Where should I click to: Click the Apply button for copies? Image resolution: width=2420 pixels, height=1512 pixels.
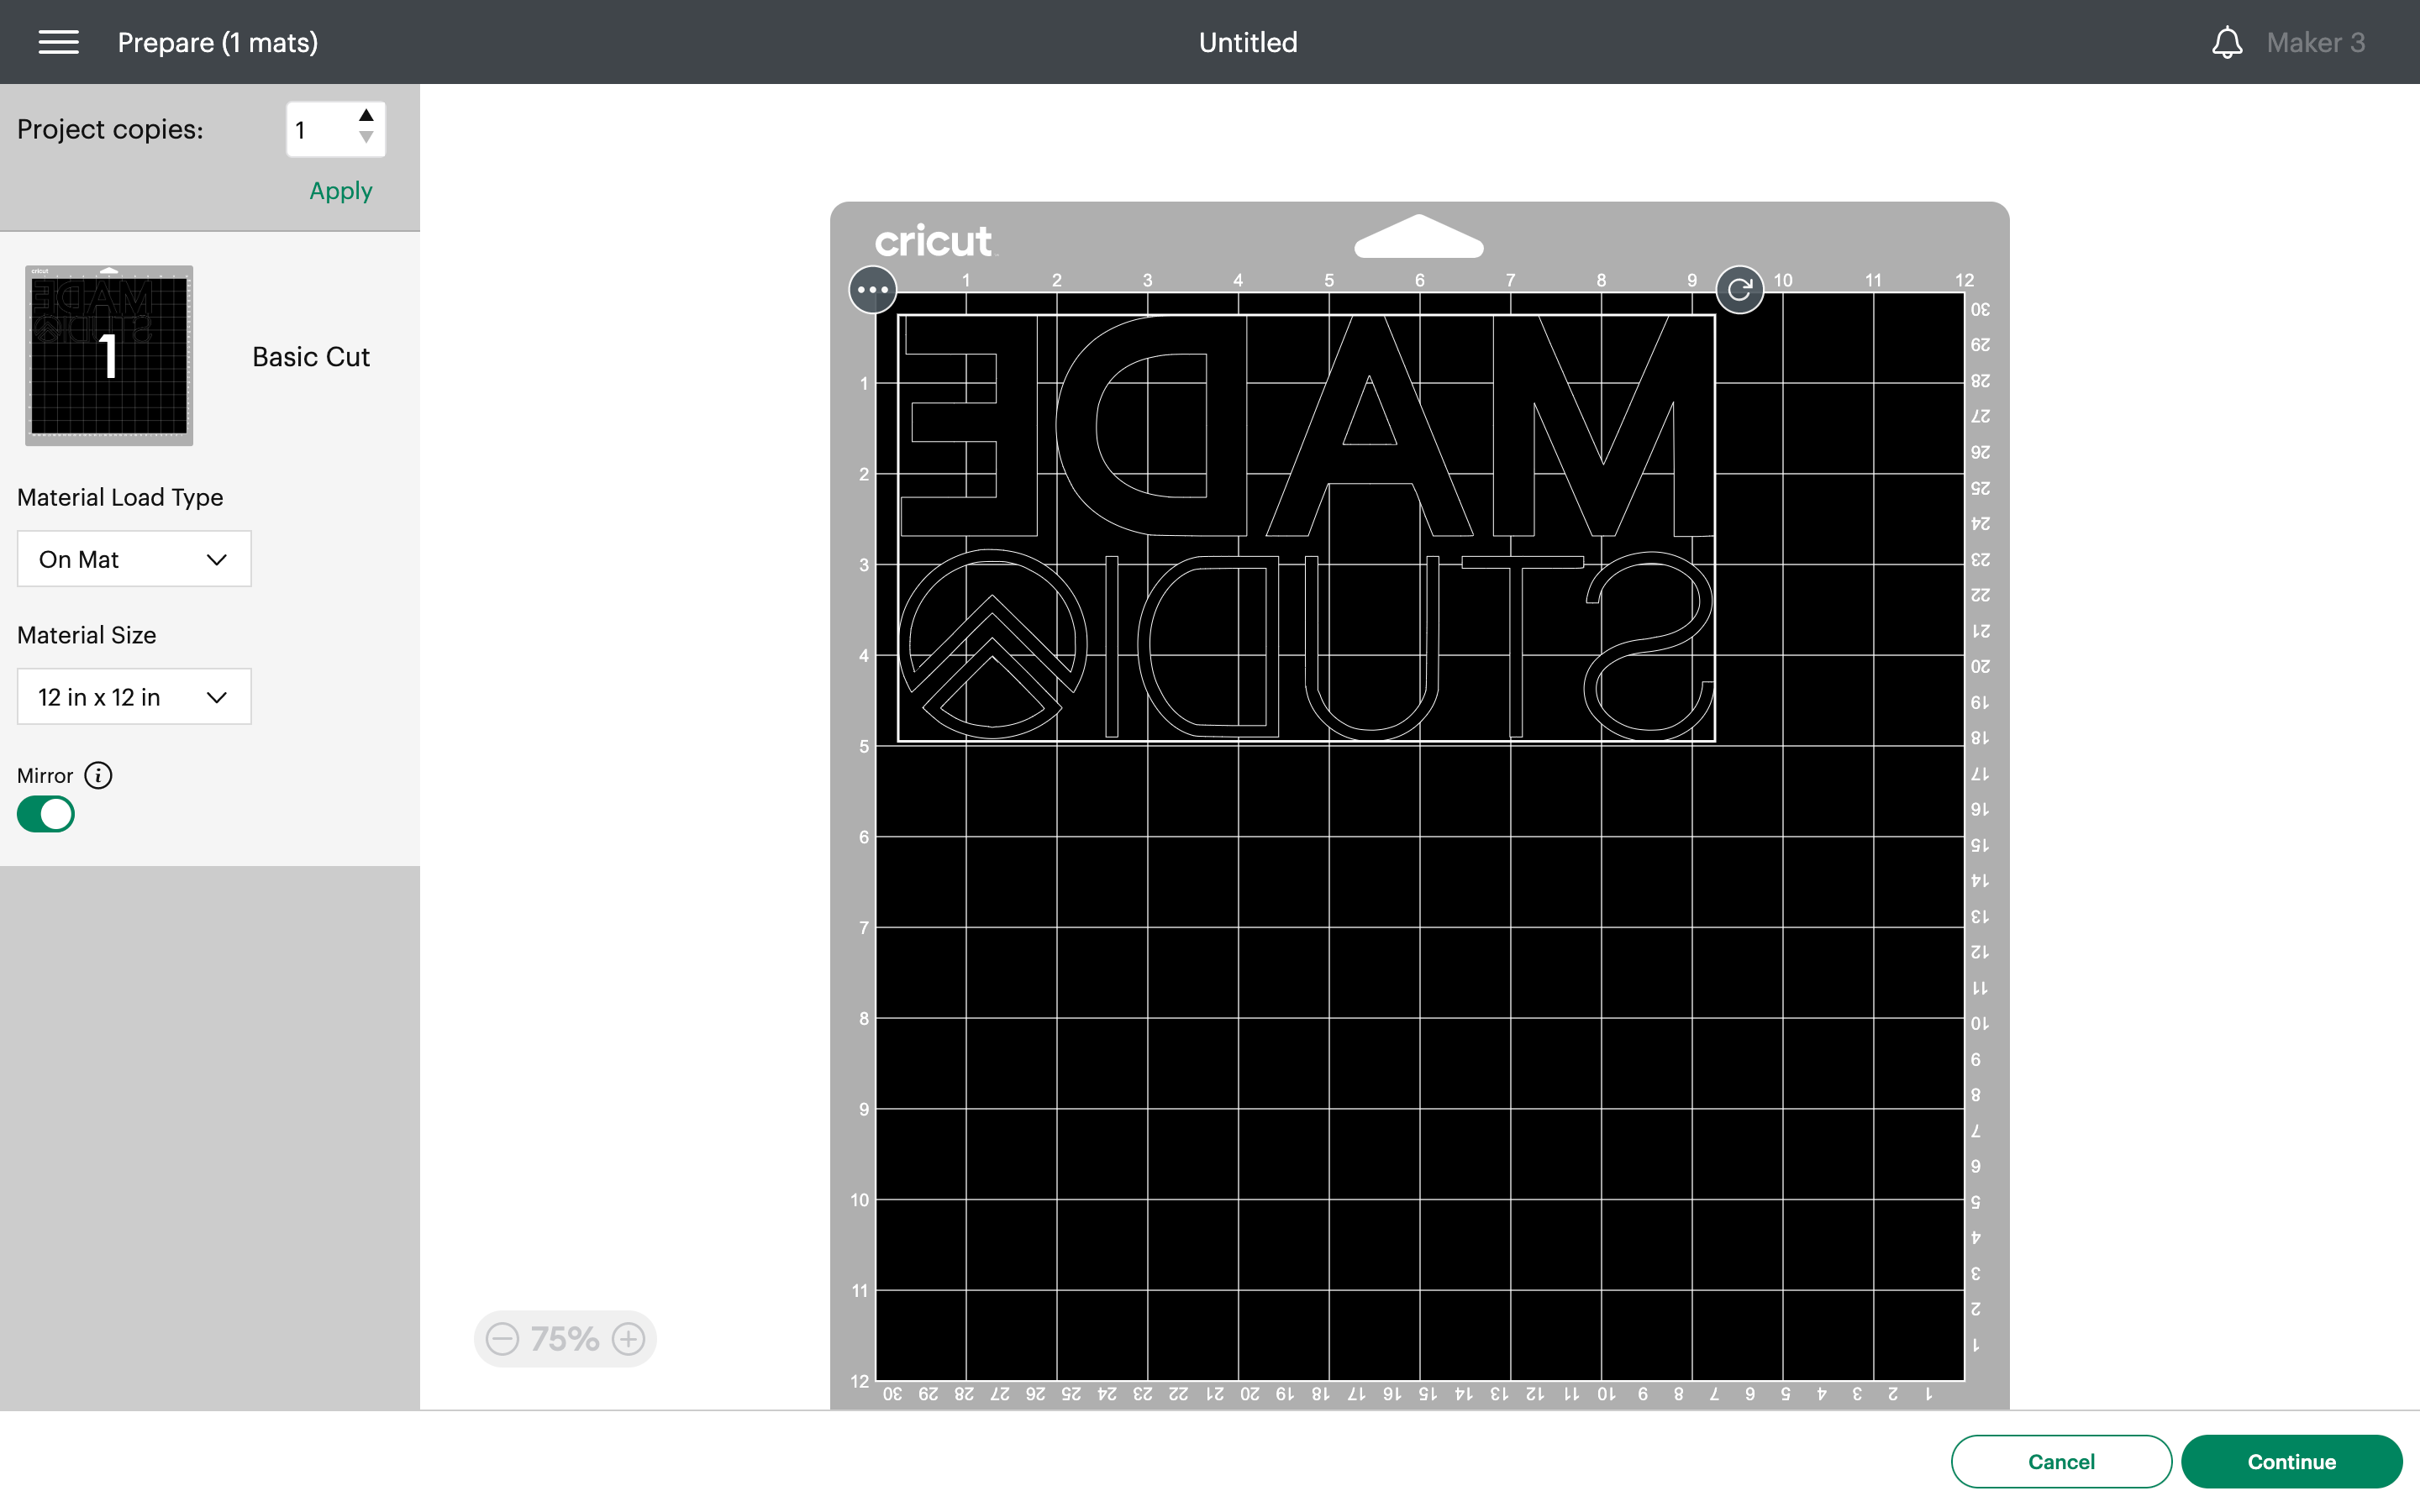click(x=341, y=188)
